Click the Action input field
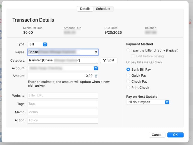 63,120
